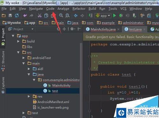Click the Attach debugger to process icon
Viewport: 159px width, 118px height.
click(134, 16)
